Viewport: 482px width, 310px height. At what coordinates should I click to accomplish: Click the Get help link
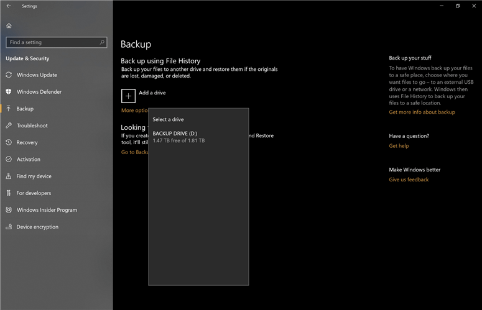[x=399, y=146]
